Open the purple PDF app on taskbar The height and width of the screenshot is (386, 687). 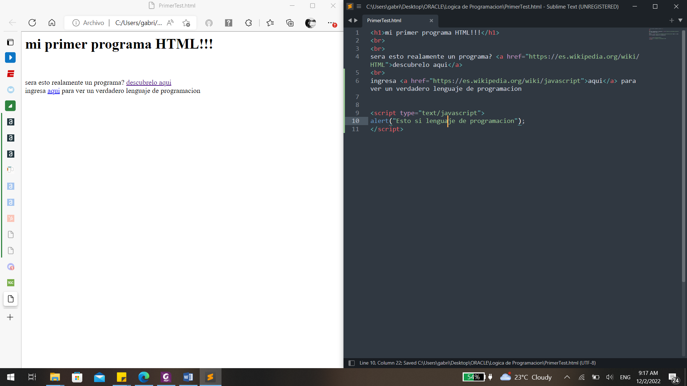[166, 377]
